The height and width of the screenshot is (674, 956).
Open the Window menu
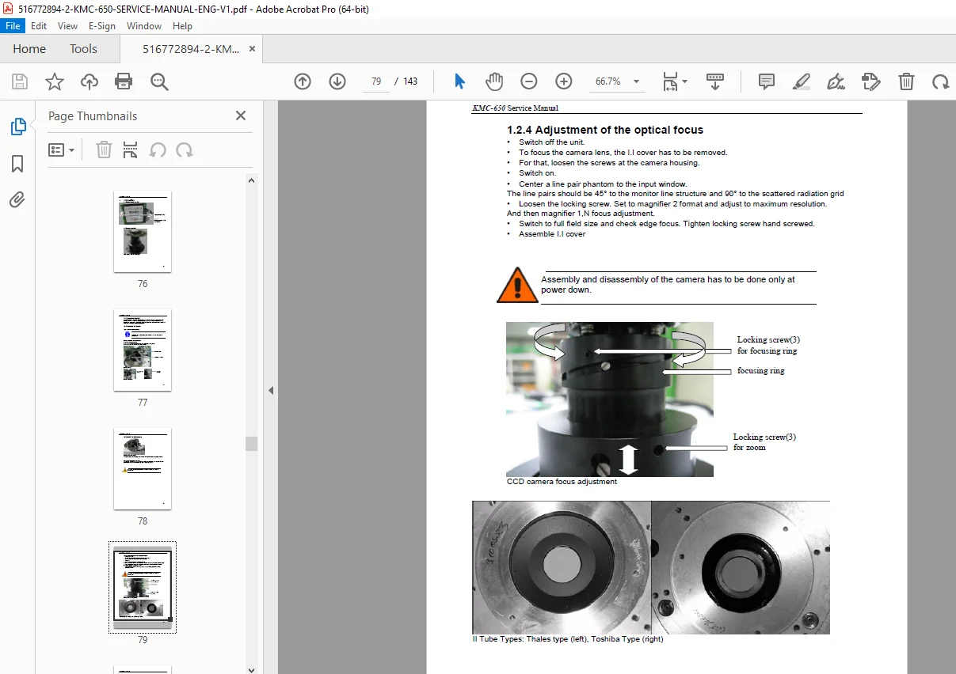point(144,25)
